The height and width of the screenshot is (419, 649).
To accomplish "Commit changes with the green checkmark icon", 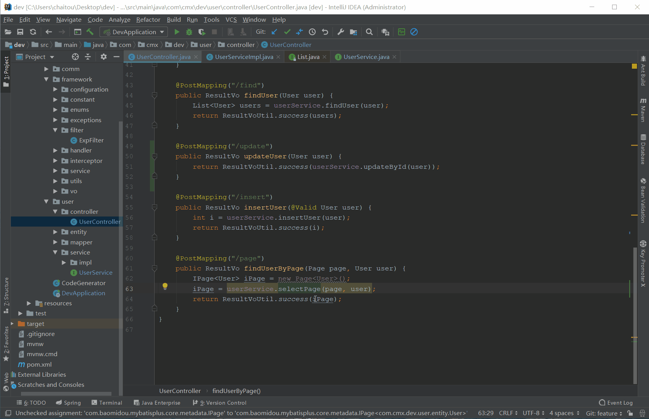I will click(287, 32).
